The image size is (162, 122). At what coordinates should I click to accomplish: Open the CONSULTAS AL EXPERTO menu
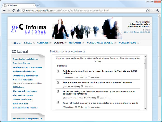pos(100,43)
